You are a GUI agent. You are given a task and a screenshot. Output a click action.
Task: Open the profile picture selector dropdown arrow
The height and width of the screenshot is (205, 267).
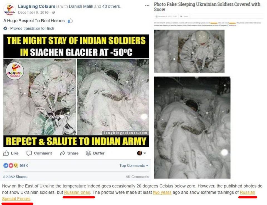pyautogui.click(x=145, y=153)
